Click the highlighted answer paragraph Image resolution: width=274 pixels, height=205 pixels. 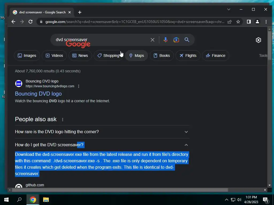[102, 164]
